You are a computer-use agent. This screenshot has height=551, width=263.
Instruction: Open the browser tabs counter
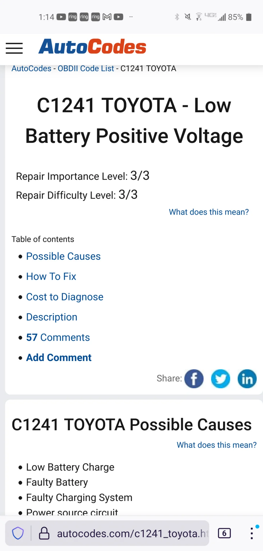point(224,533)
